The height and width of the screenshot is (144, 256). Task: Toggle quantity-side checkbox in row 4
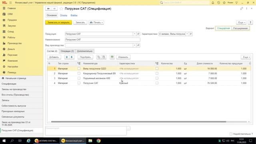tap(157, 83)
